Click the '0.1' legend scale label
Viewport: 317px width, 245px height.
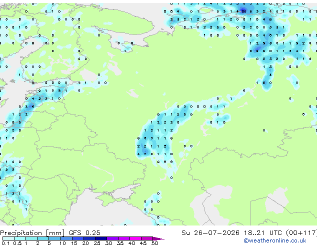coord(5,243)
